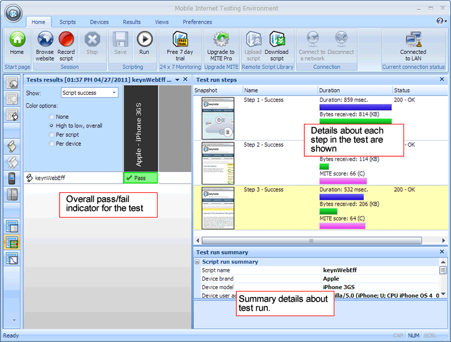Click the first sidebar browser globe icon
This screenshot has height=342, width=451.
12,83
